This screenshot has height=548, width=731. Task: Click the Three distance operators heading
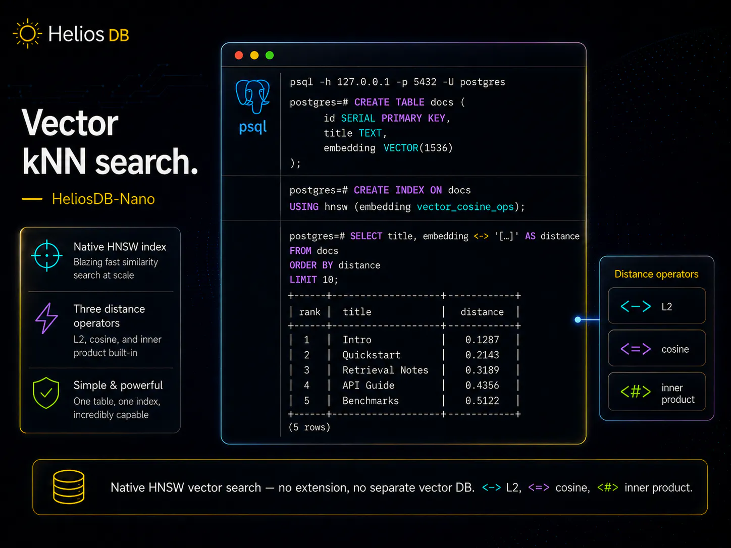[x=109, y=316]
